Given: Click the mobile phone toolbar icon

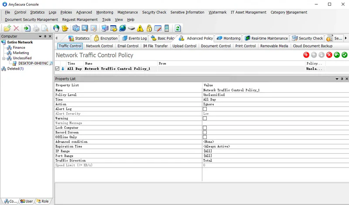Looking at the screenshot, I should coord(167,28).
